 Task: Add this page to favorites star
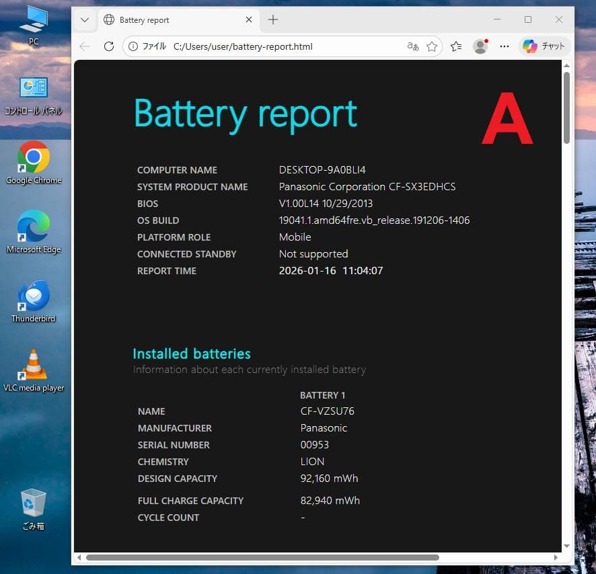coord(432,46)
